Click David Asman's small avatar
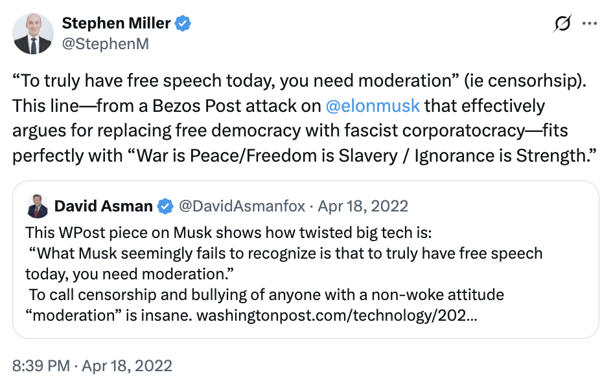Screen dimensions: 613x388 point(36,207)
